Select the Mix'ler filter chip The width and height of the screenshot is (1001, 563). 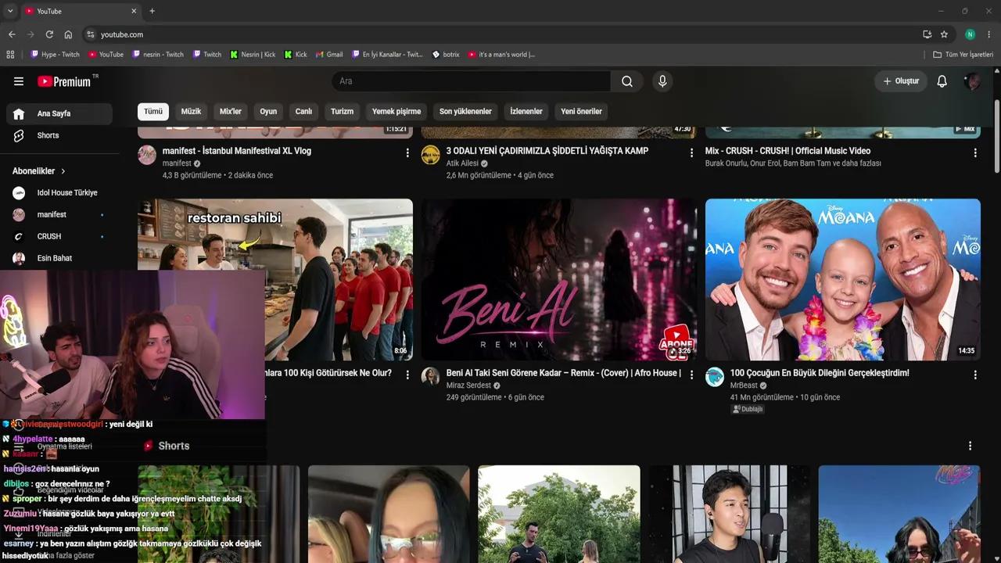231,111
